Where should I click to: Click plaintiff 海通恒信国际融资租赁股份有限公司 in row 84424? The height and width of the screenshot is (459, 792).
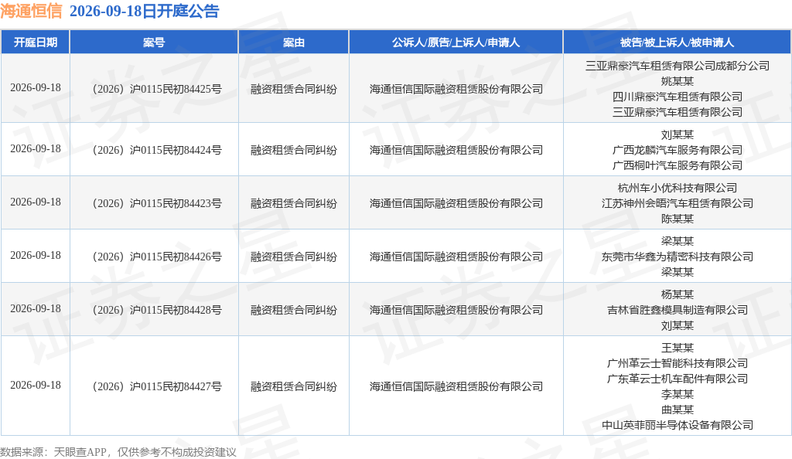456,150
